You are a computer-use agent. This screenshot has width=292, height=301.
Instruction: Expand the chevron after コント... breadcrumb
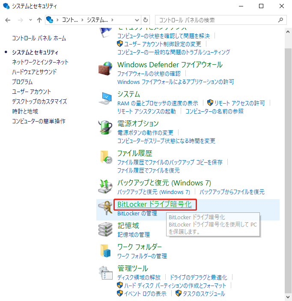[x=82, y=20]
